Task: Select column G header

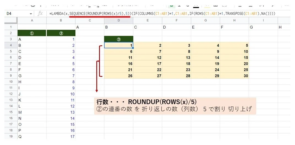Action: click(206, 20)
